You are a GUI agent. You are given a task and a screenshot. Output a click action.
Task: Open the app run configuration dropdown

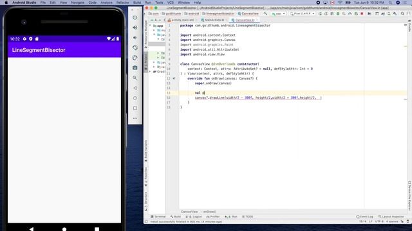[279, 13]
